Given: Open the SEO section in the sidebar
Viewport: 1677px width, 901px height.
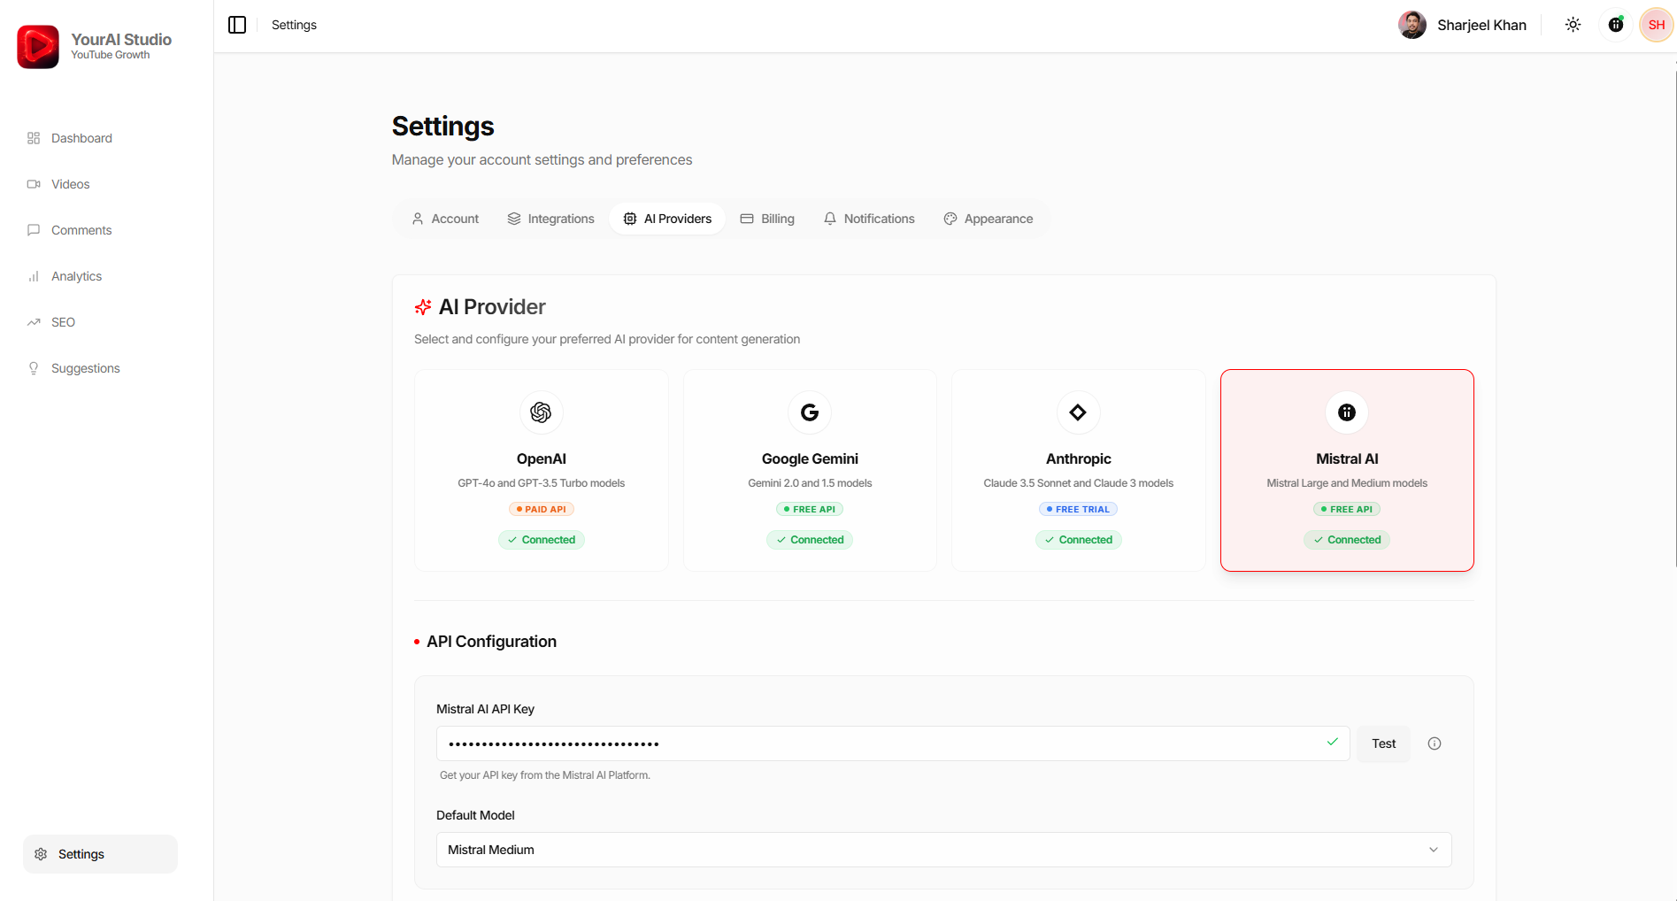Looking at the screenshot, I should tap(63, 322).
